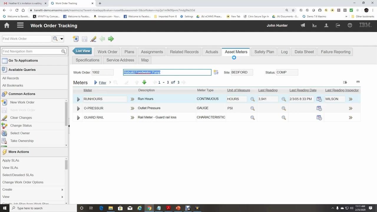Return to List View
The width and height of the screenshot is (377, 212).
[82, 51]
